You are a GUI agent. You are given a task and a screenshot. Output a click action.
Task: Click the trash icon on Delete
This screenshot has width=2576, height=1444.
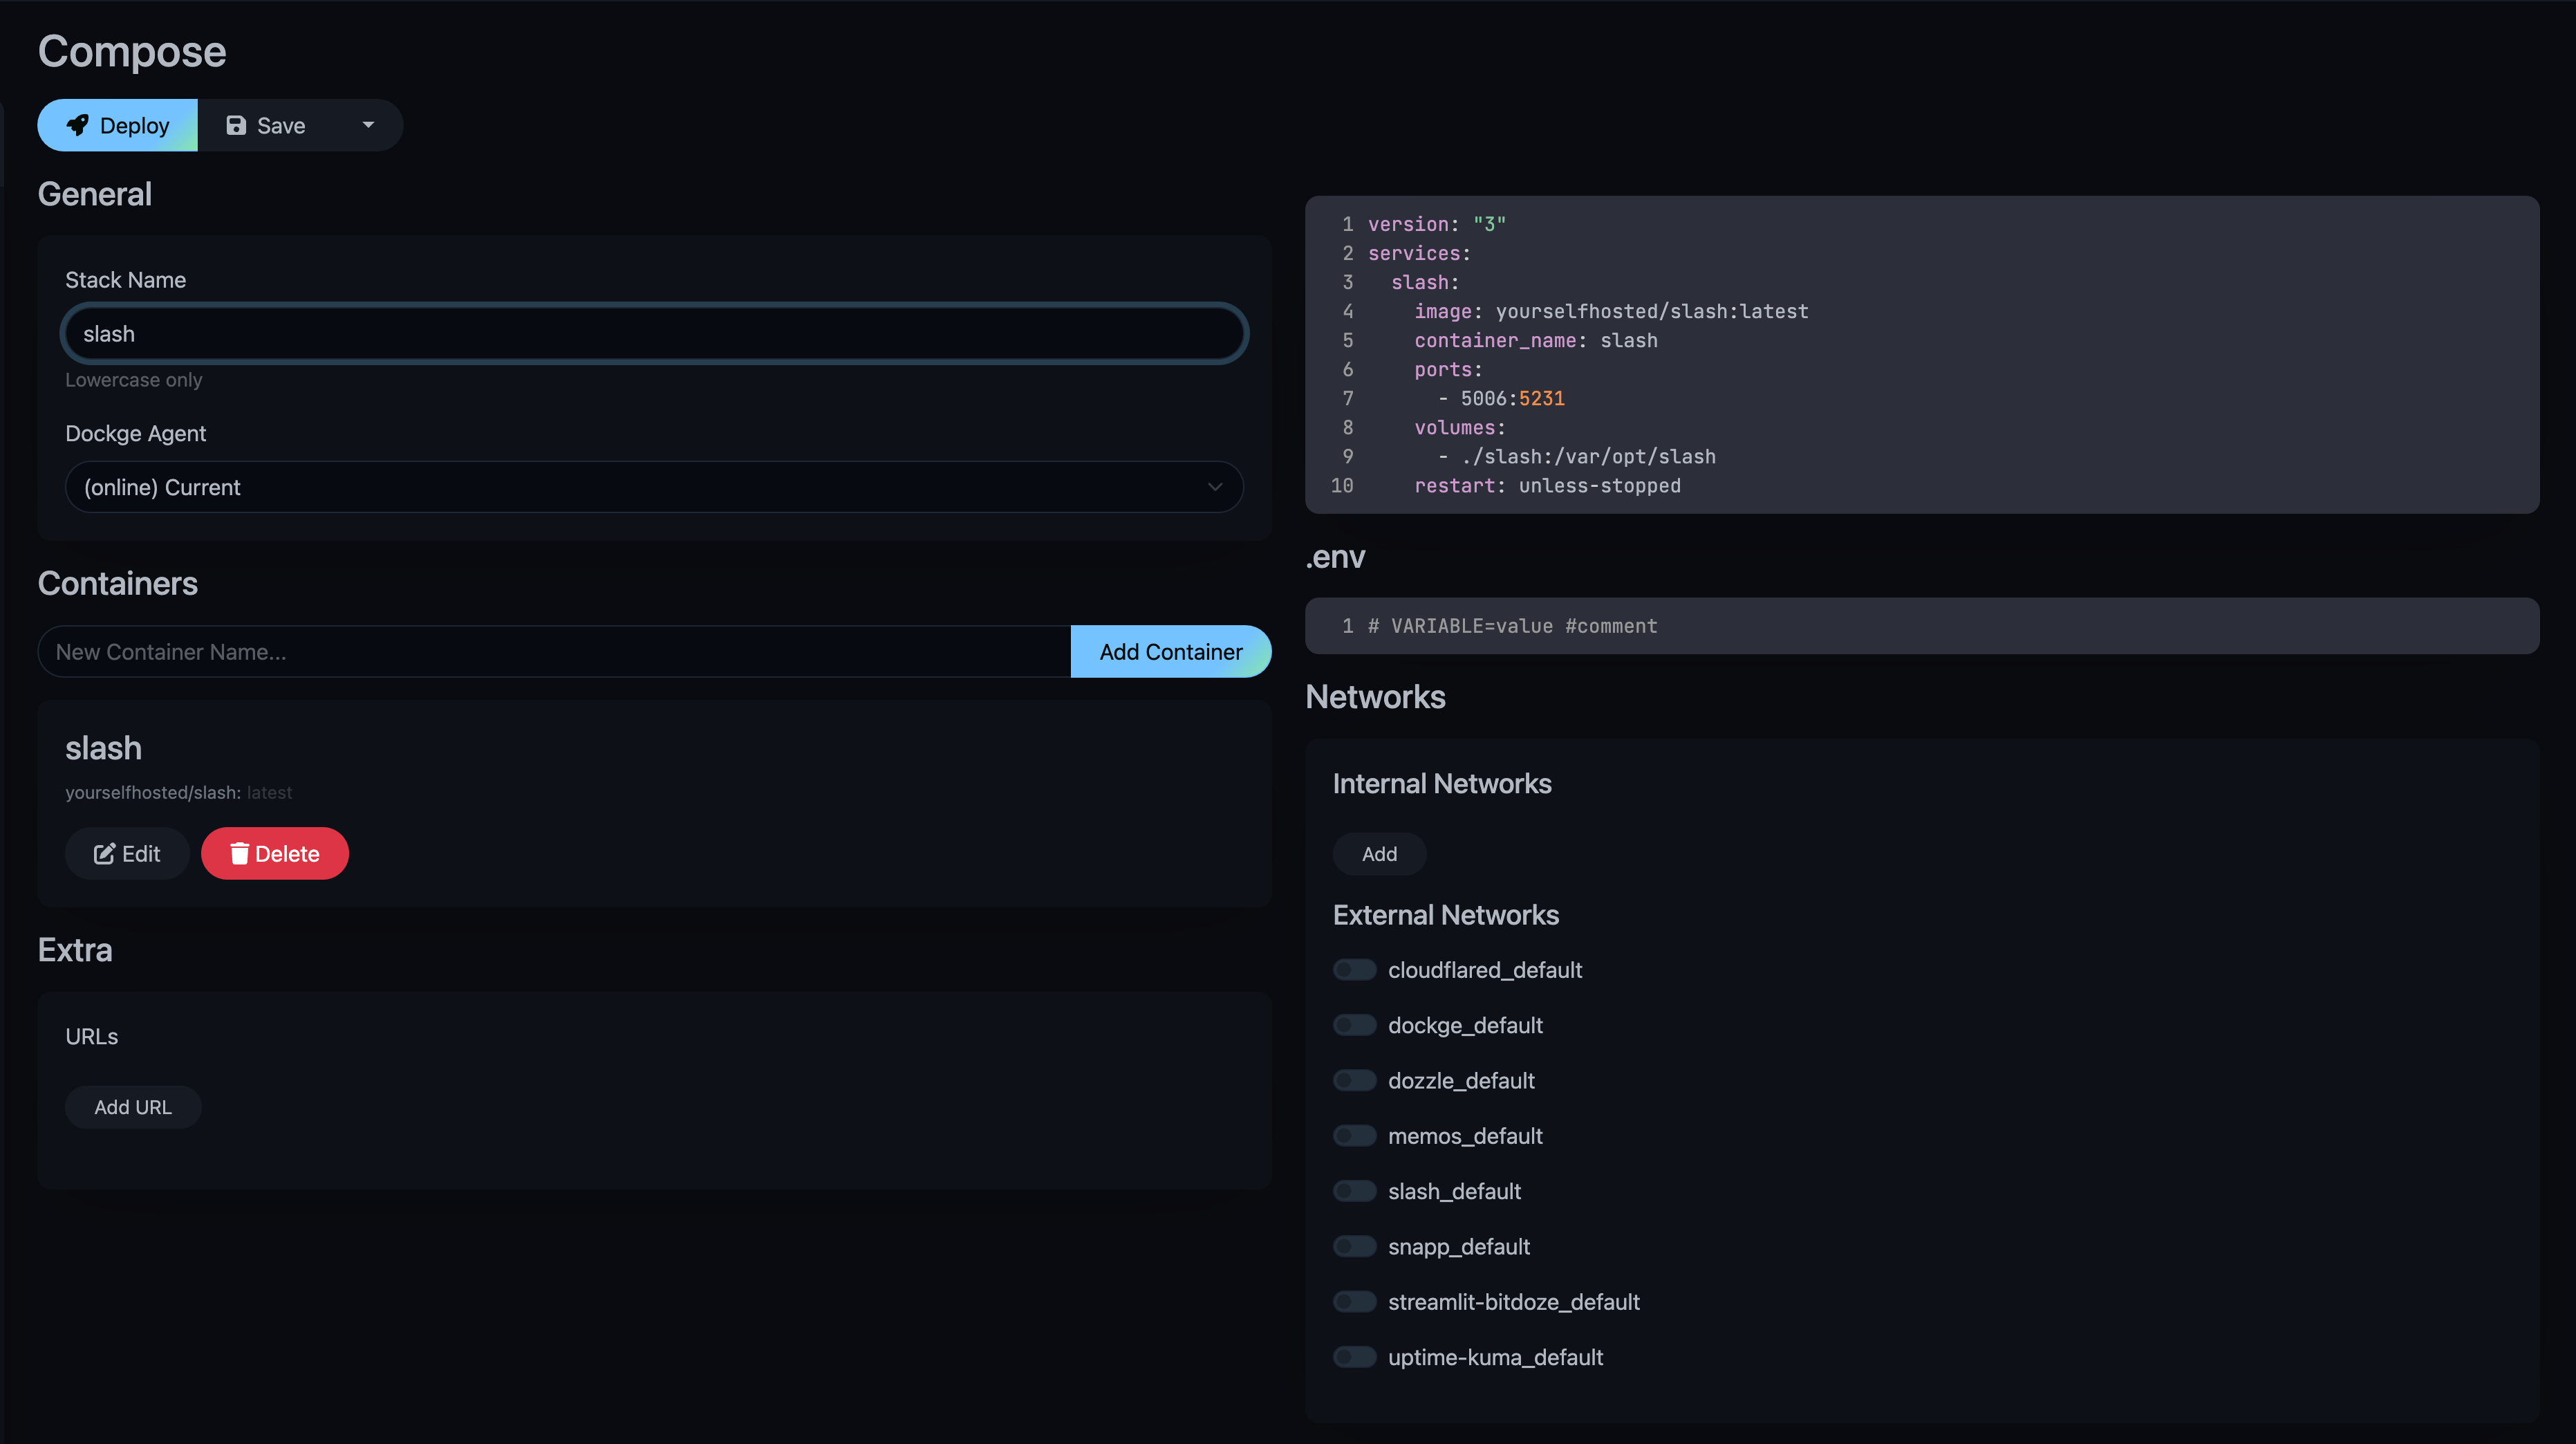point(239,854)
